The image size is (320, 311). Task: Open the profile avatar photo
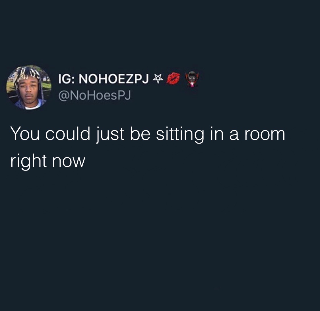29,87
